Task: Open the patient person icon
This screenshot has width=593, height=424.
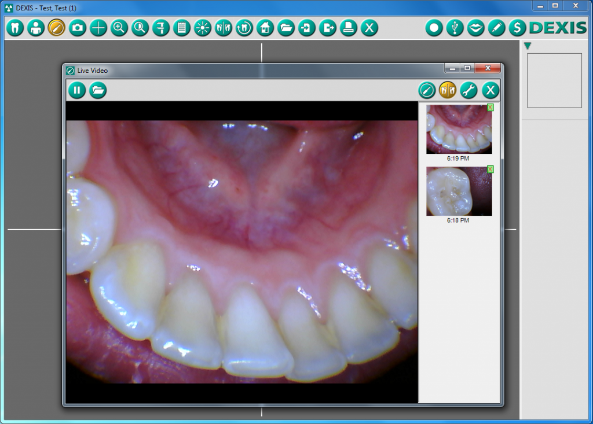Action: pyautogui.click(x=36, y=28)
